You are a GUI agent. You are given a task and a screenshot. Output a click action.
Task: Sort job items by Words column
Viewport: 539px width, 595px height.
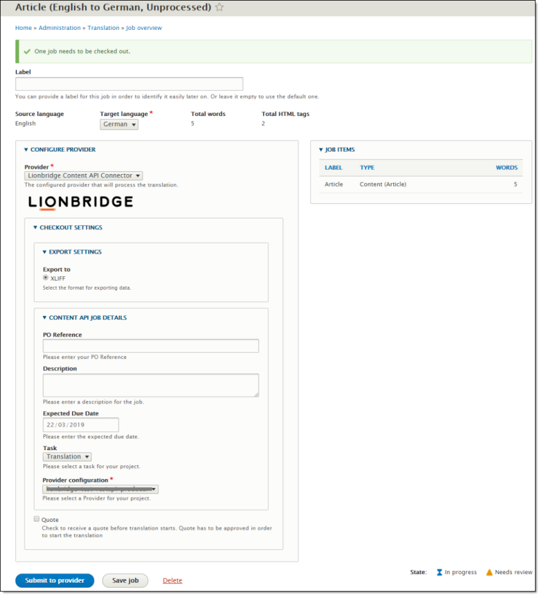[507, 168]
